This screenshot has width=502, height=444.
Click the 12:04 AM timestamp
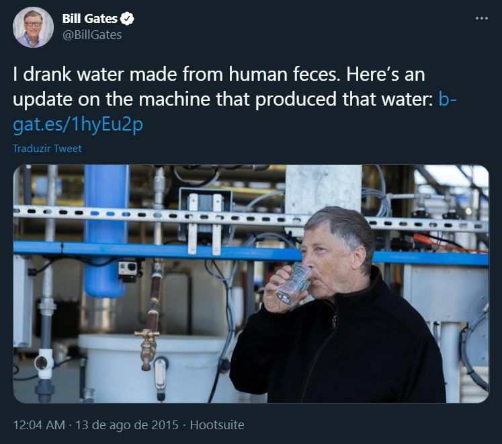coord(39,425)
